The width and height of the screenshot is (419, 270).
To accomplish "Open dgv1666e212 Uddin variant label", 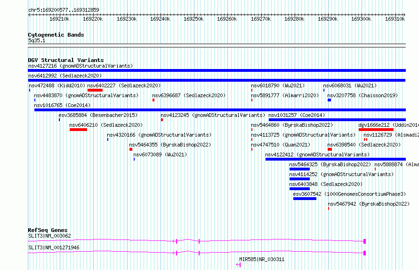I will pyautogui.click(x=388, y=125).
